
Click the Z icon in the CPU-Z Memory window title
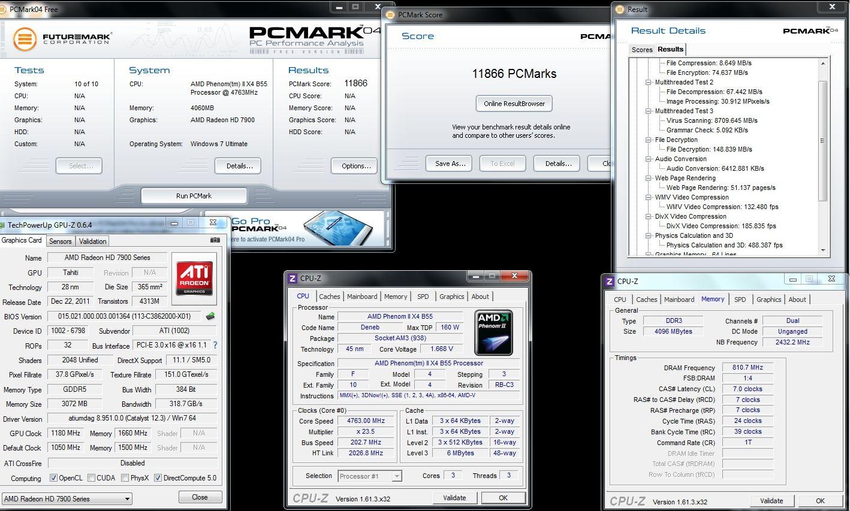click(x=610, y=282)
